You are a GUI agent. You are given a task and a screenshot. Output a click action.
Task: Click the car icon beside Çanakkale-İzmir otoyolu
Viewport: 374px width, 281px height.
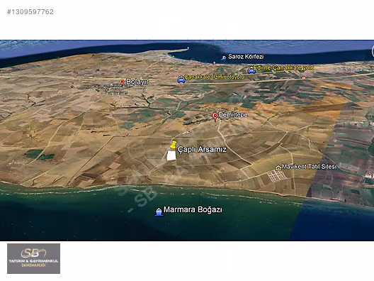coord(181,79)
